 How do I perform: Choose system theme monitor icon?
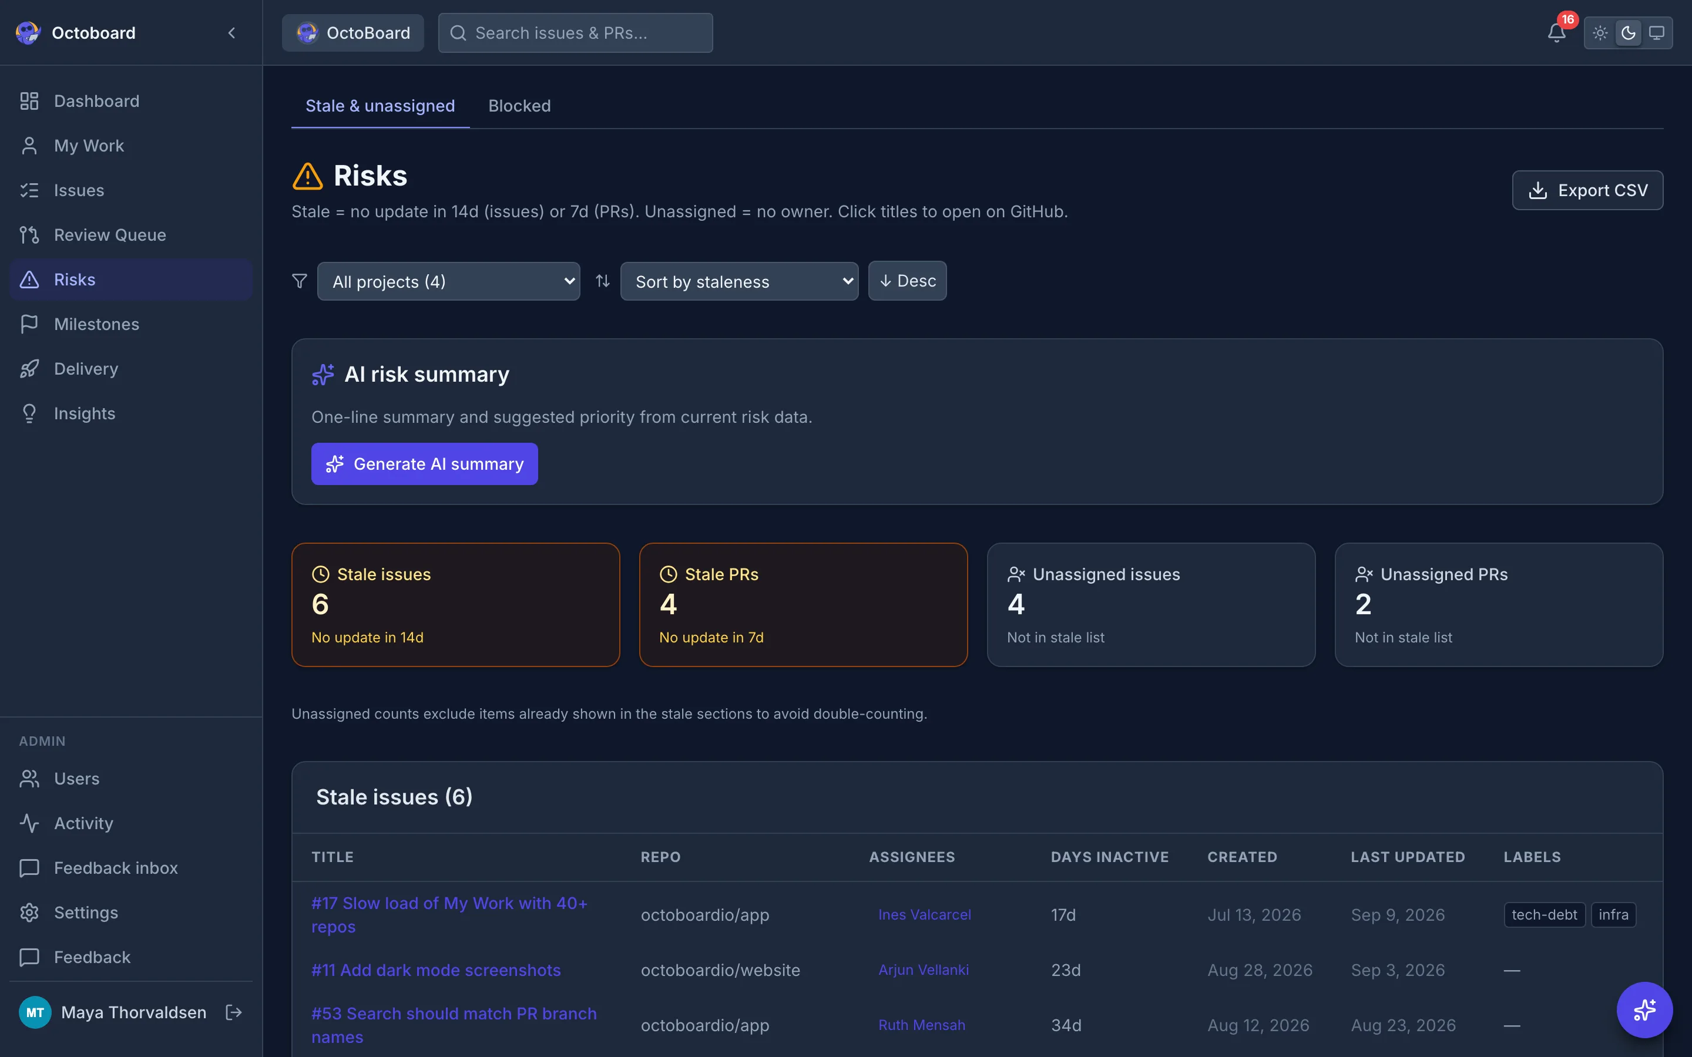click(1656, 33)
